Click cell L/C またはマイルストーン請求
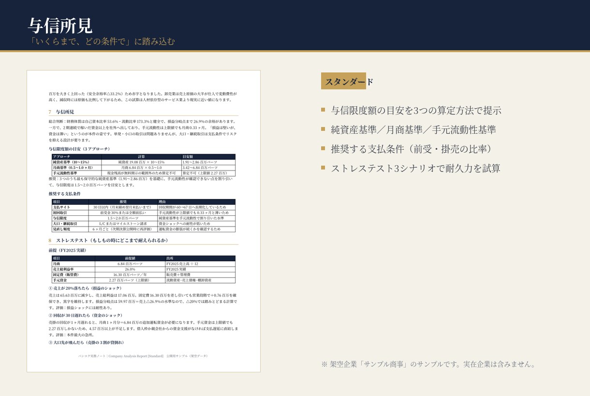This screenshot has height=396, width=590. pyautogui.click(x=123, y=224)
